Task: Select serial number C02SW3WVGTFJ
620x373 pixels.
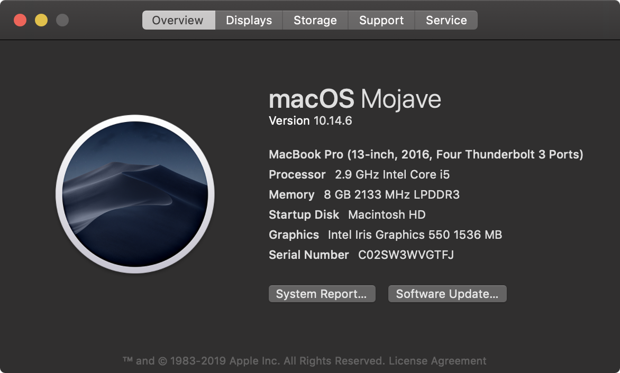Action: pos(406,255)
